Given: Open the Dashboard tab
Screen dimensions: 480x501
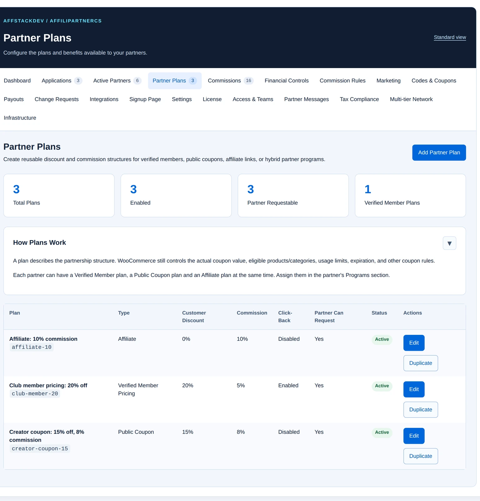Looking at the screenshot, I should tap(17, 81).
